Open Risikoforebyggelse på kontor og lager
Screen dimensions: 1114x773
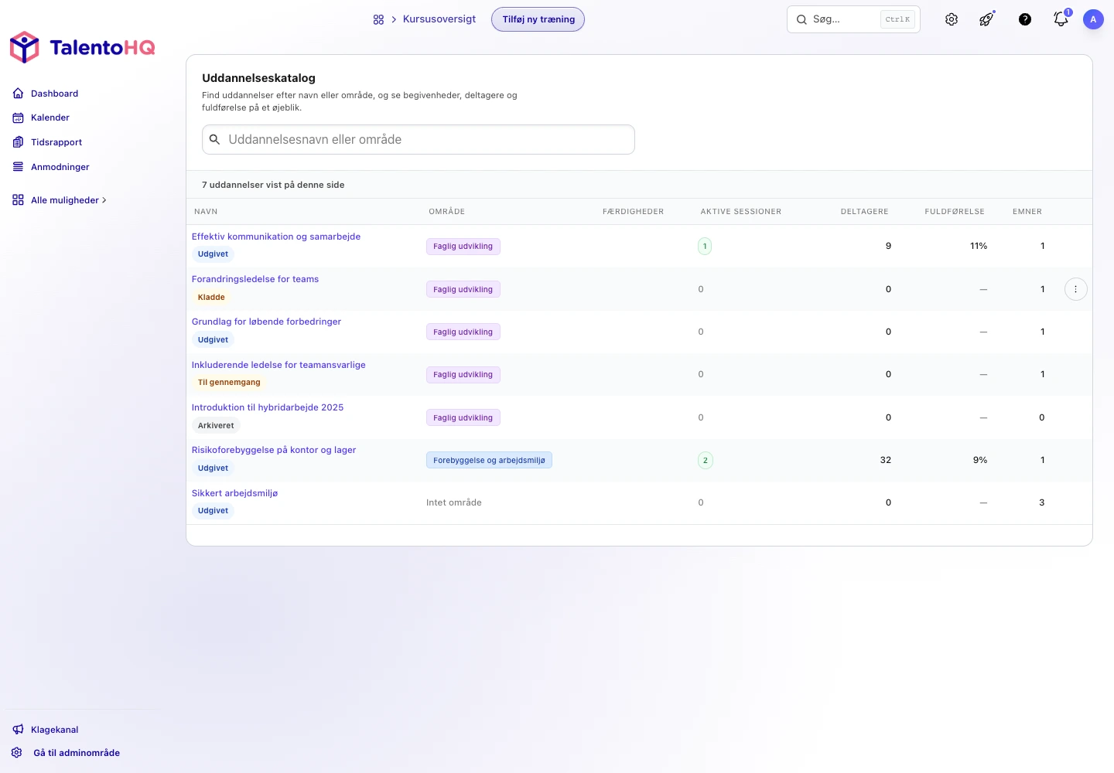(x=274, y=450)
